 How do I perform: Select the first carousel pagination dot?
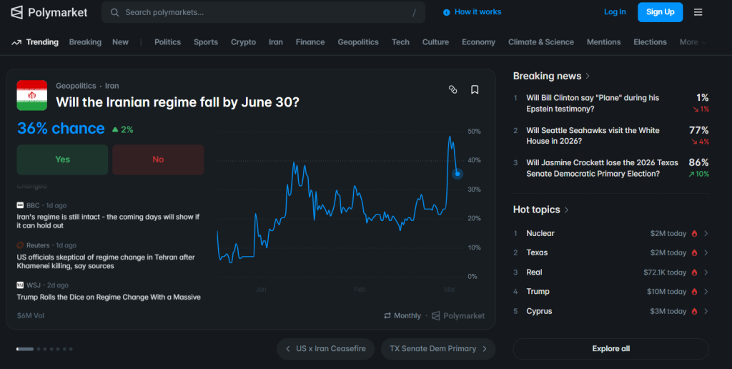(x=25, y=349)
